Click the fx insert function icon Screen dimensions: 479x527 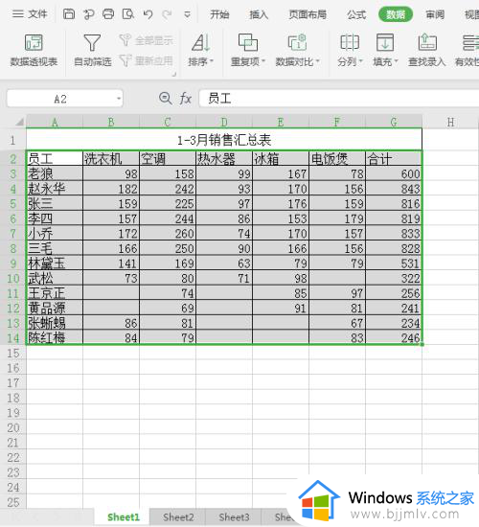[x=185, y=99]
